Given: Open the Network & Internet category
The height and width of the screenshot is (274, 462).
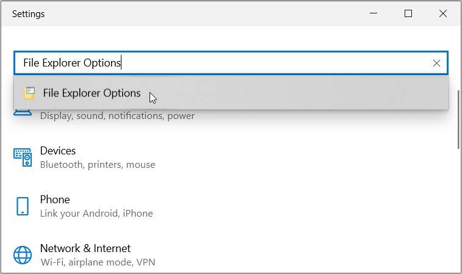Looking at the screenshot, I should point(85,248).
